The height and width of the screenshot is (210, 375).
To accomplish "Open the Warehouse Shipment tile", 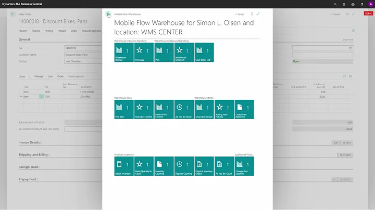I will (184, 52).
